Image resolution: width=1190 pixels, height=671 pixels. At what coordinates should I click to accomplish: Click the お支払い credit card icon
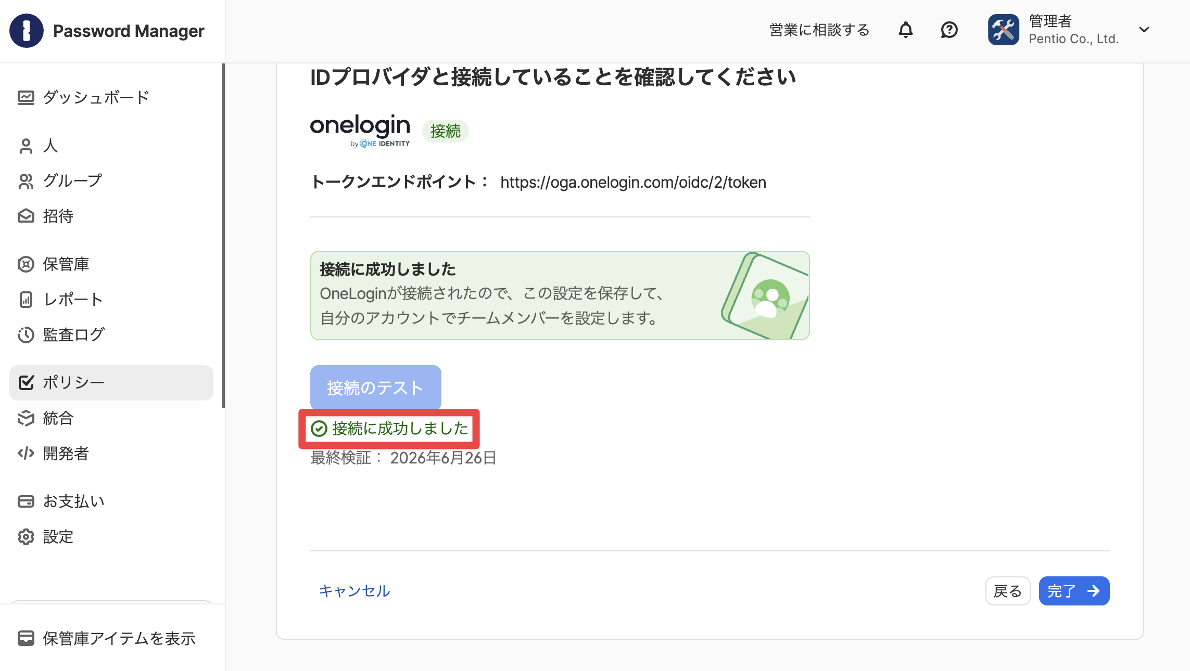pyautogui.click(x=26, y=501)
